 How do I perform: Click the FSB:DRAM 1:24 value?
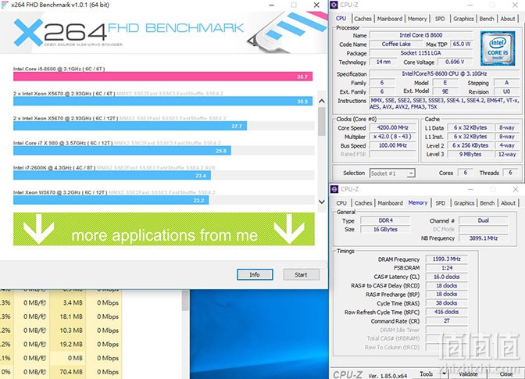click(446, 268)
